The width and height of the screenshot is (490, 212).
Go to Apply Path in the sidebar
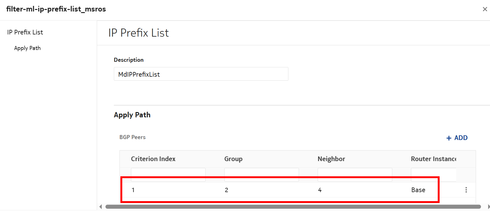point(27,48)
